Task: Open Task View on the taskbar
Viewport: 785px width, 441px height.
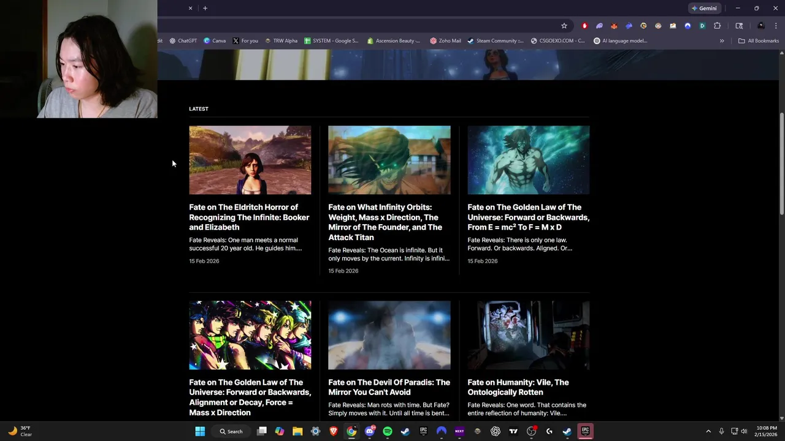Action: [x=262, y=431]
